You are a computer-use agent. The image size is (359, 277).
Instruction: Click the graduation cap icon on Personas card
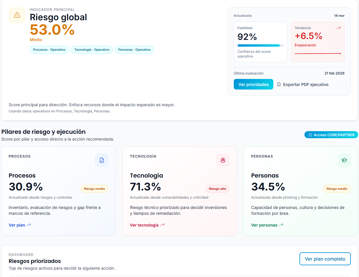pos(344,160)
